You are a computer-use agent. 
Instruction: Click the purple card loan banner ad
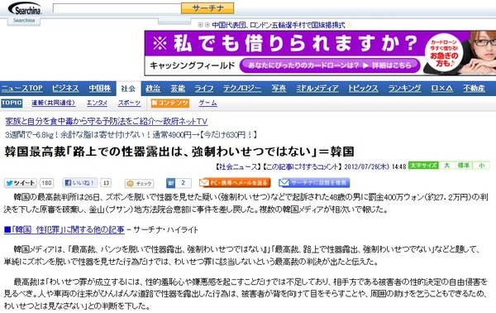[x=320, y=53]
